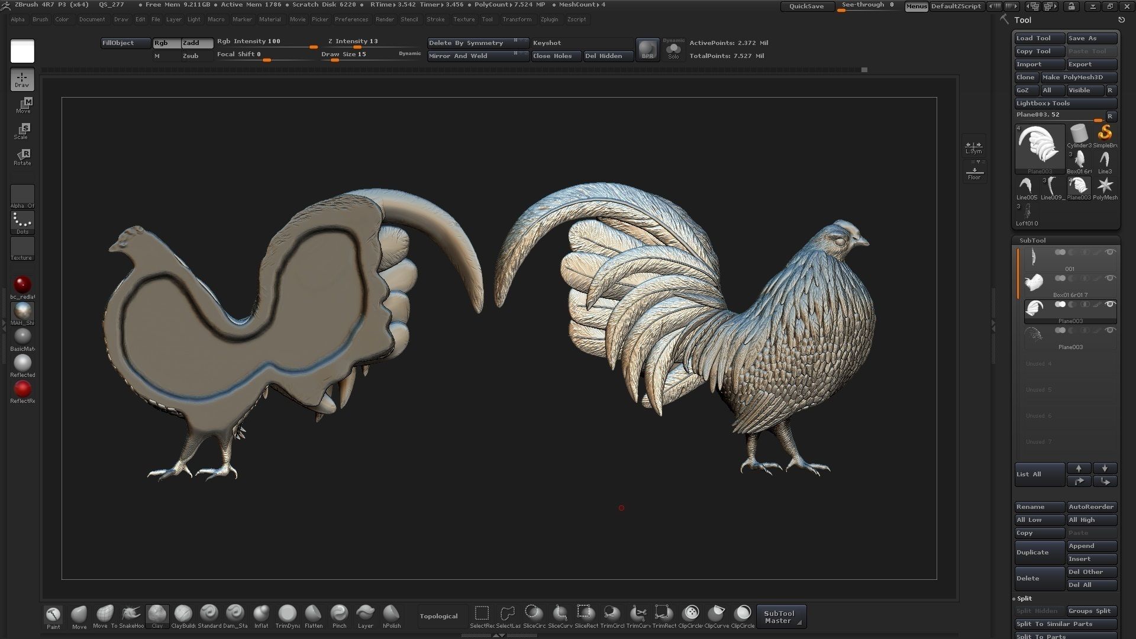Click Duplicate subtool button
The height and width of the screenshot is (639, 1136).
point(1040,553)
